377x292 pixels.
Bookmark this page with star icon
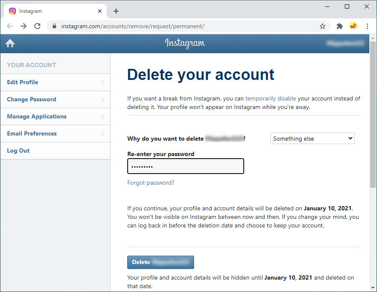click(x=323, y=26)
